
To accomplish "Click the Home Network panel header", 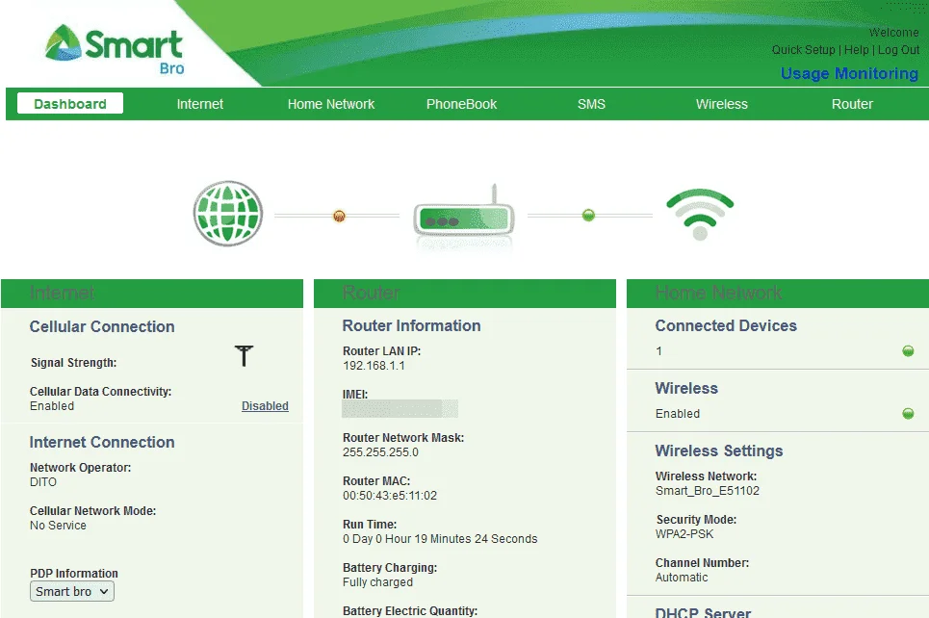I will [x=777, y=294].
